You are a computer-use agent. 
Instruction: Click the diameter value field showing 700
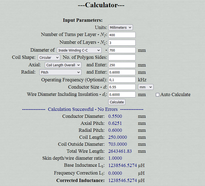click(122, 50)
